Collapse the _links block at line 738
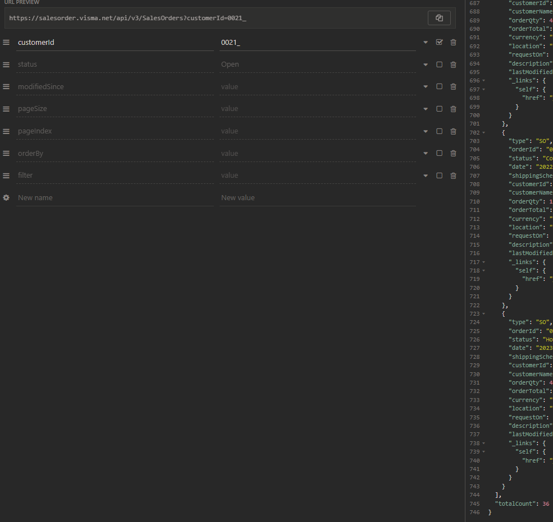Image resolution: width=553 pixels, height=522 pixels. (x=483, y=444)
